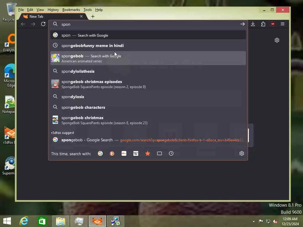Open 'spongebob - Google Search' r3dfox suggestion
The width and height of the screenshot is (303, 227).
[x=148, y=140]
